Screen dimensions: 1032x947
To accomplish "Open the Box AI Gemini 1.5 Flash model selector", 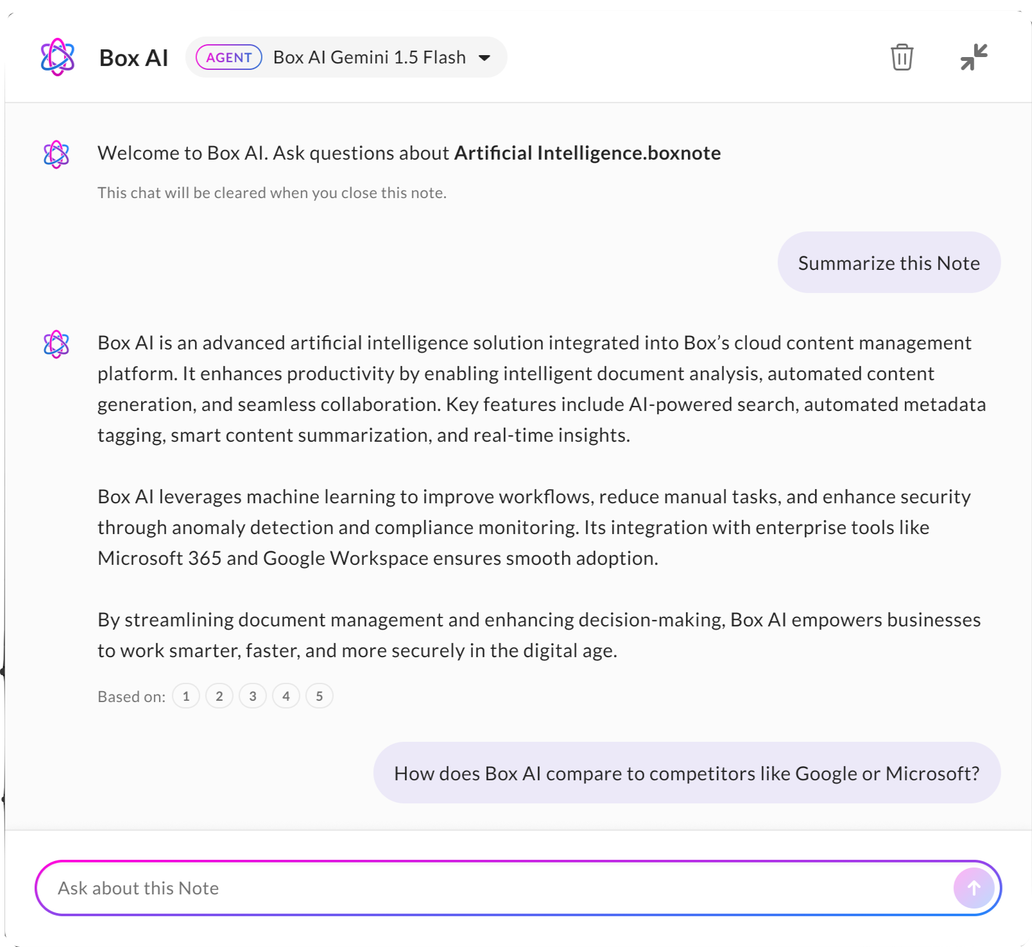I will pos(369,57).
